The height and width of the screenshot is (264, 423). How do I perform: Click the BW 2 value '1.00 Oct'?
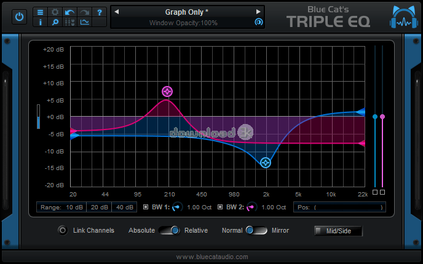(274, 207)
